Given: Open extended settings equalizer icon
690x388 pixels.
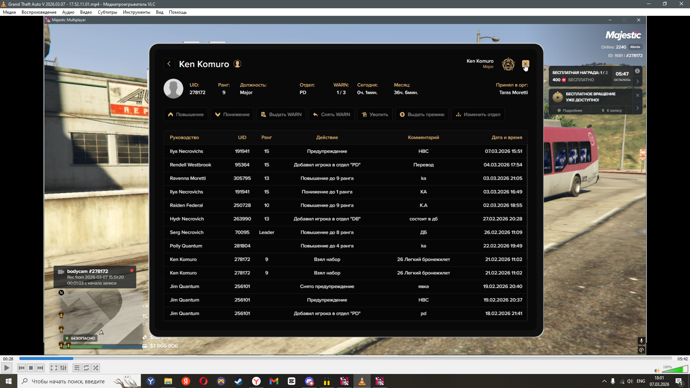Looking at the screenshot, I should 63,368.
